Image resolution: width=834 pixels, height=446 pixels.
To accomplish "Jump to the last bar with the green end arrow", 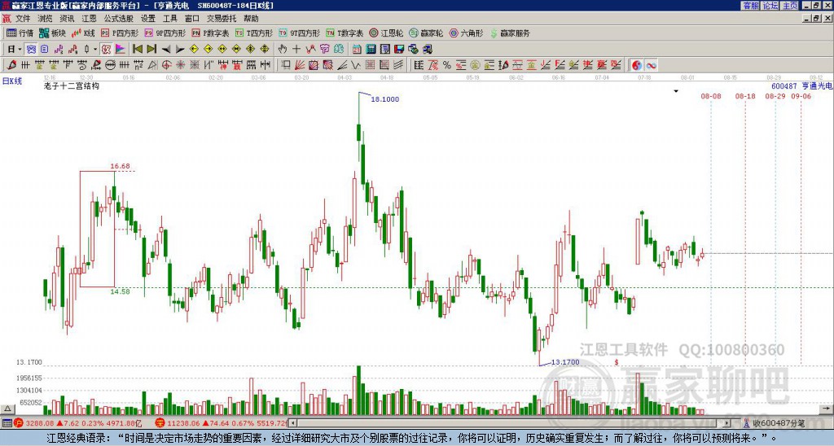I will [151, 49].
